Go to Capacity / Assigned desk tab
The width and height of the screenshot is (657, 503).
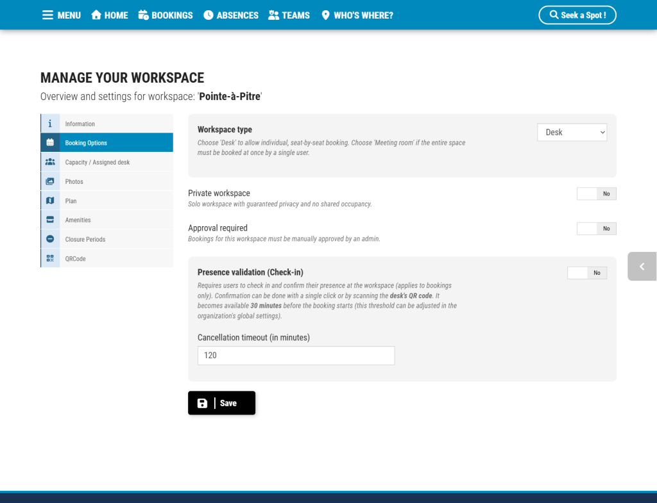tap(107, 161)
